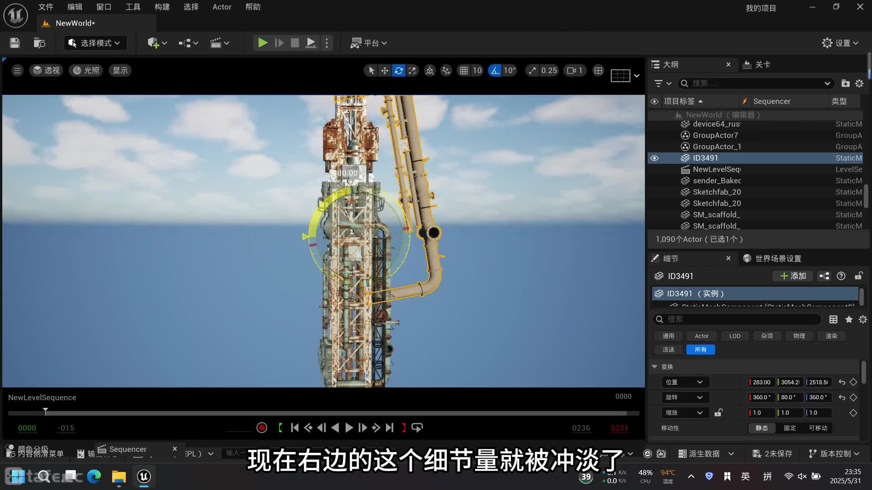Click the details property search field

coord(737,319)
